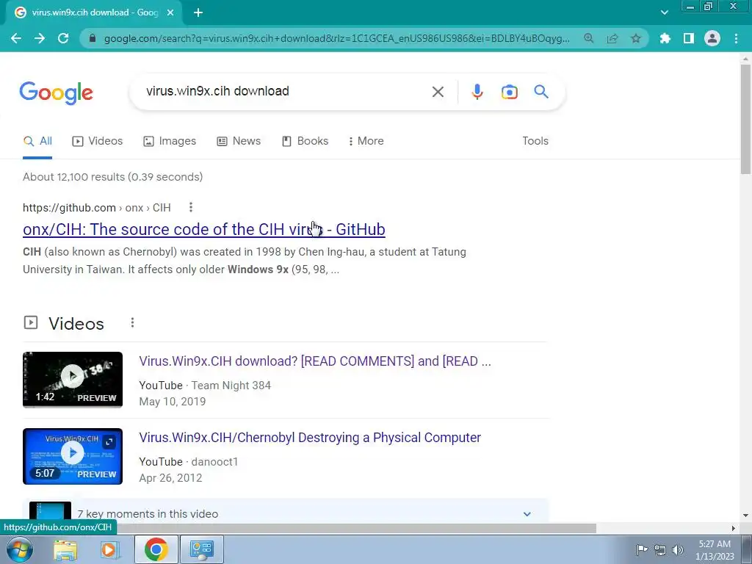Expand the 7 key moments section
This screenshot has height=564, width=752.
527,513
